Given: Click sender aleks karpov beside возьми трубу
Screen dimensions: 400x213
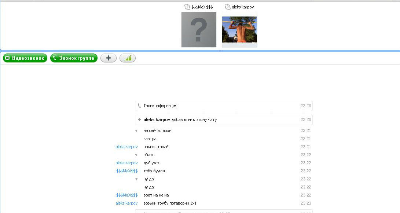Looking at the screenshot, I should tap(126, 203).
